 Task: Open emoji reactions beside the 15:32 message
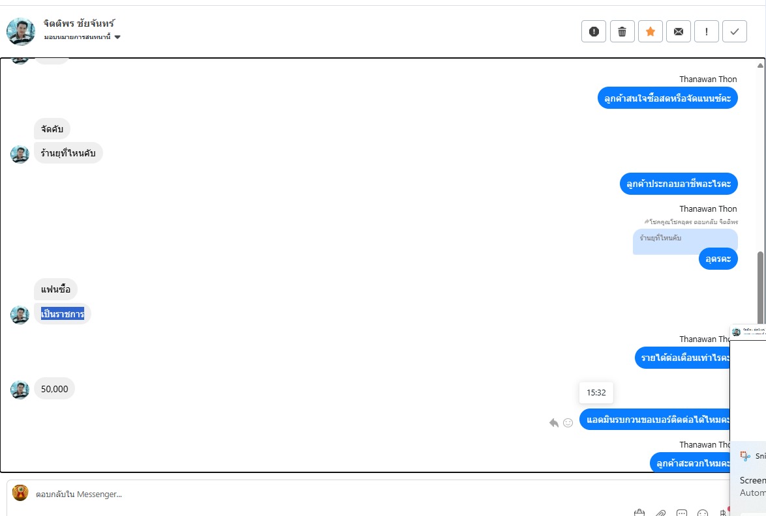coord(568,423)
